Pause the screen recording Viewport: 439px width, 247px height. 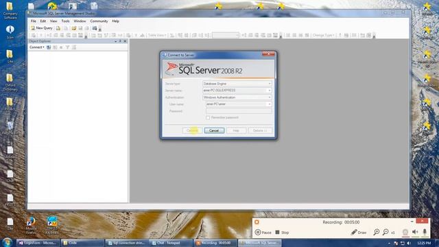263,233
